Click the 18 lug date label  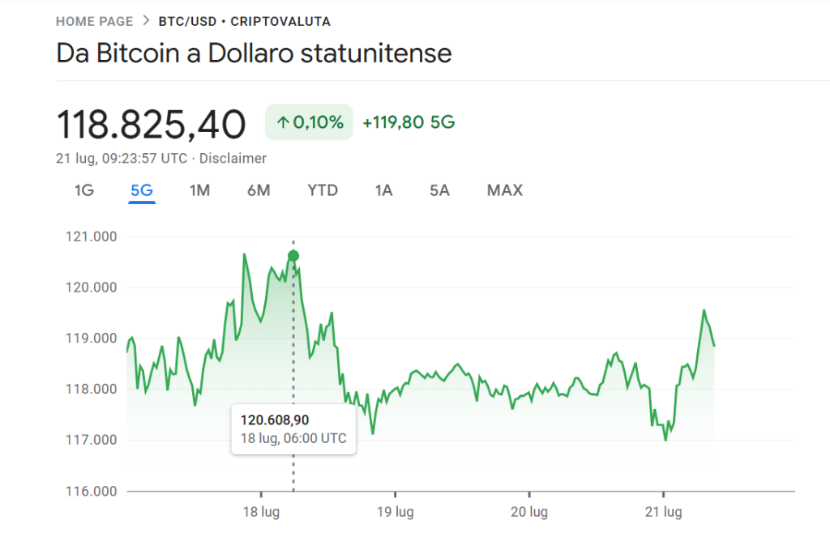tap(261, 513)
